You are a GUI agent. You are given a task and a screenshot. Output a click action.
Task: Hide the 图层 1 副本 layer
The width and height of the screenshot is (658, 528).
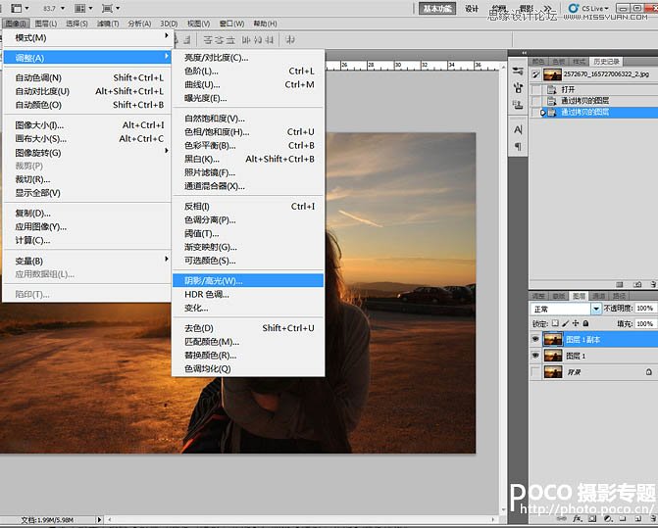[535, 339]
